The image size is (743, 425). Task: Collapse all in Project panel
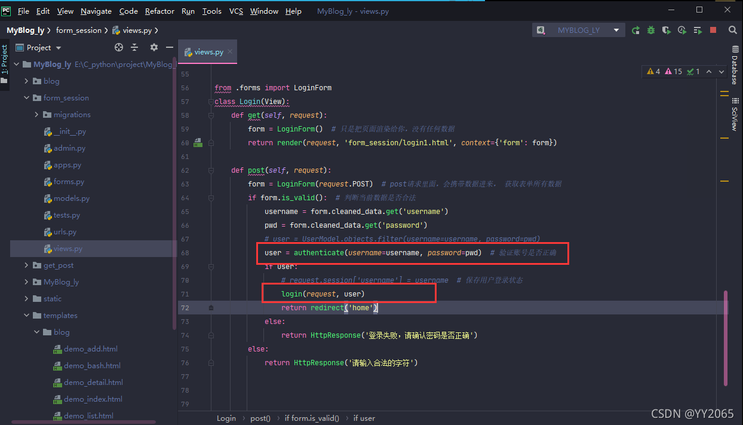[x=135, y=47]
